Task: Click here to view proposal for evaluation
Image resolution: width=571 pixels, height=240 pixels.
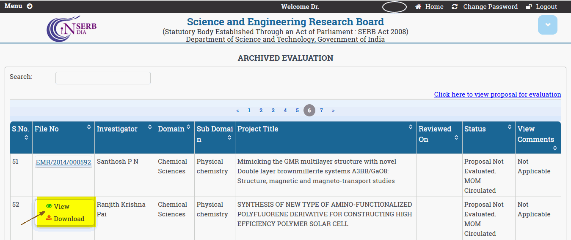Action: click(x=497, y=94)
